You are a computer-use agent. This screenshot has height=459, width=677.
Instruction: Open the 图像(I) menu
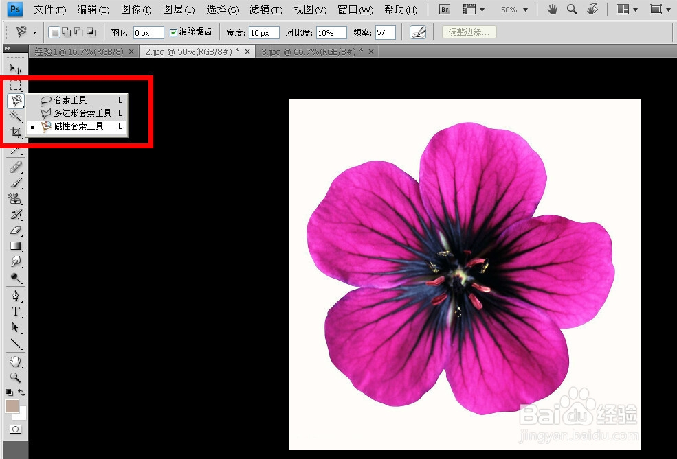pos(136,10)
